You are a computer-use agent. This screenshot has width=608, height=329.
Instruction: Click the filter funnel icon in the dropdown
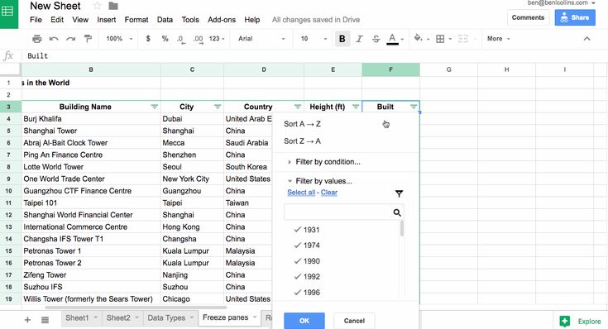(399, 193)
